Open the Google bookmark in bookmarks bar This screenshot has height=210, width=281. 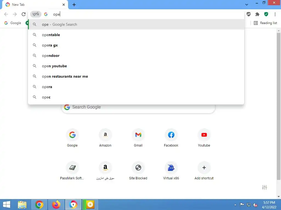pos(13,23)
